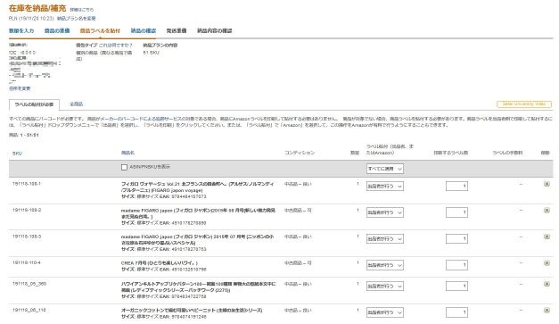Go to the 数量を入力 step

pos(21,30)
